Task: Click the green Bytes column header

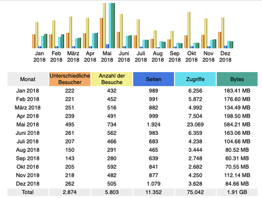Action: (237, 79)
